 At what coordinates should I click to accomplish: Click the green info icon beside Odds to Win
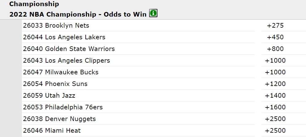tap(153, 13)
